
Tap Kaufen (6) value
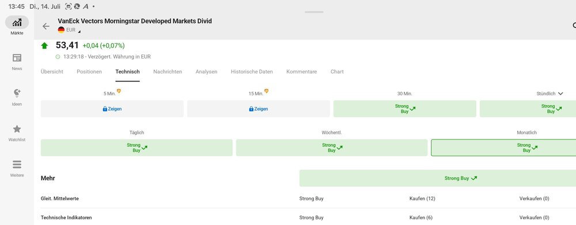421,218
